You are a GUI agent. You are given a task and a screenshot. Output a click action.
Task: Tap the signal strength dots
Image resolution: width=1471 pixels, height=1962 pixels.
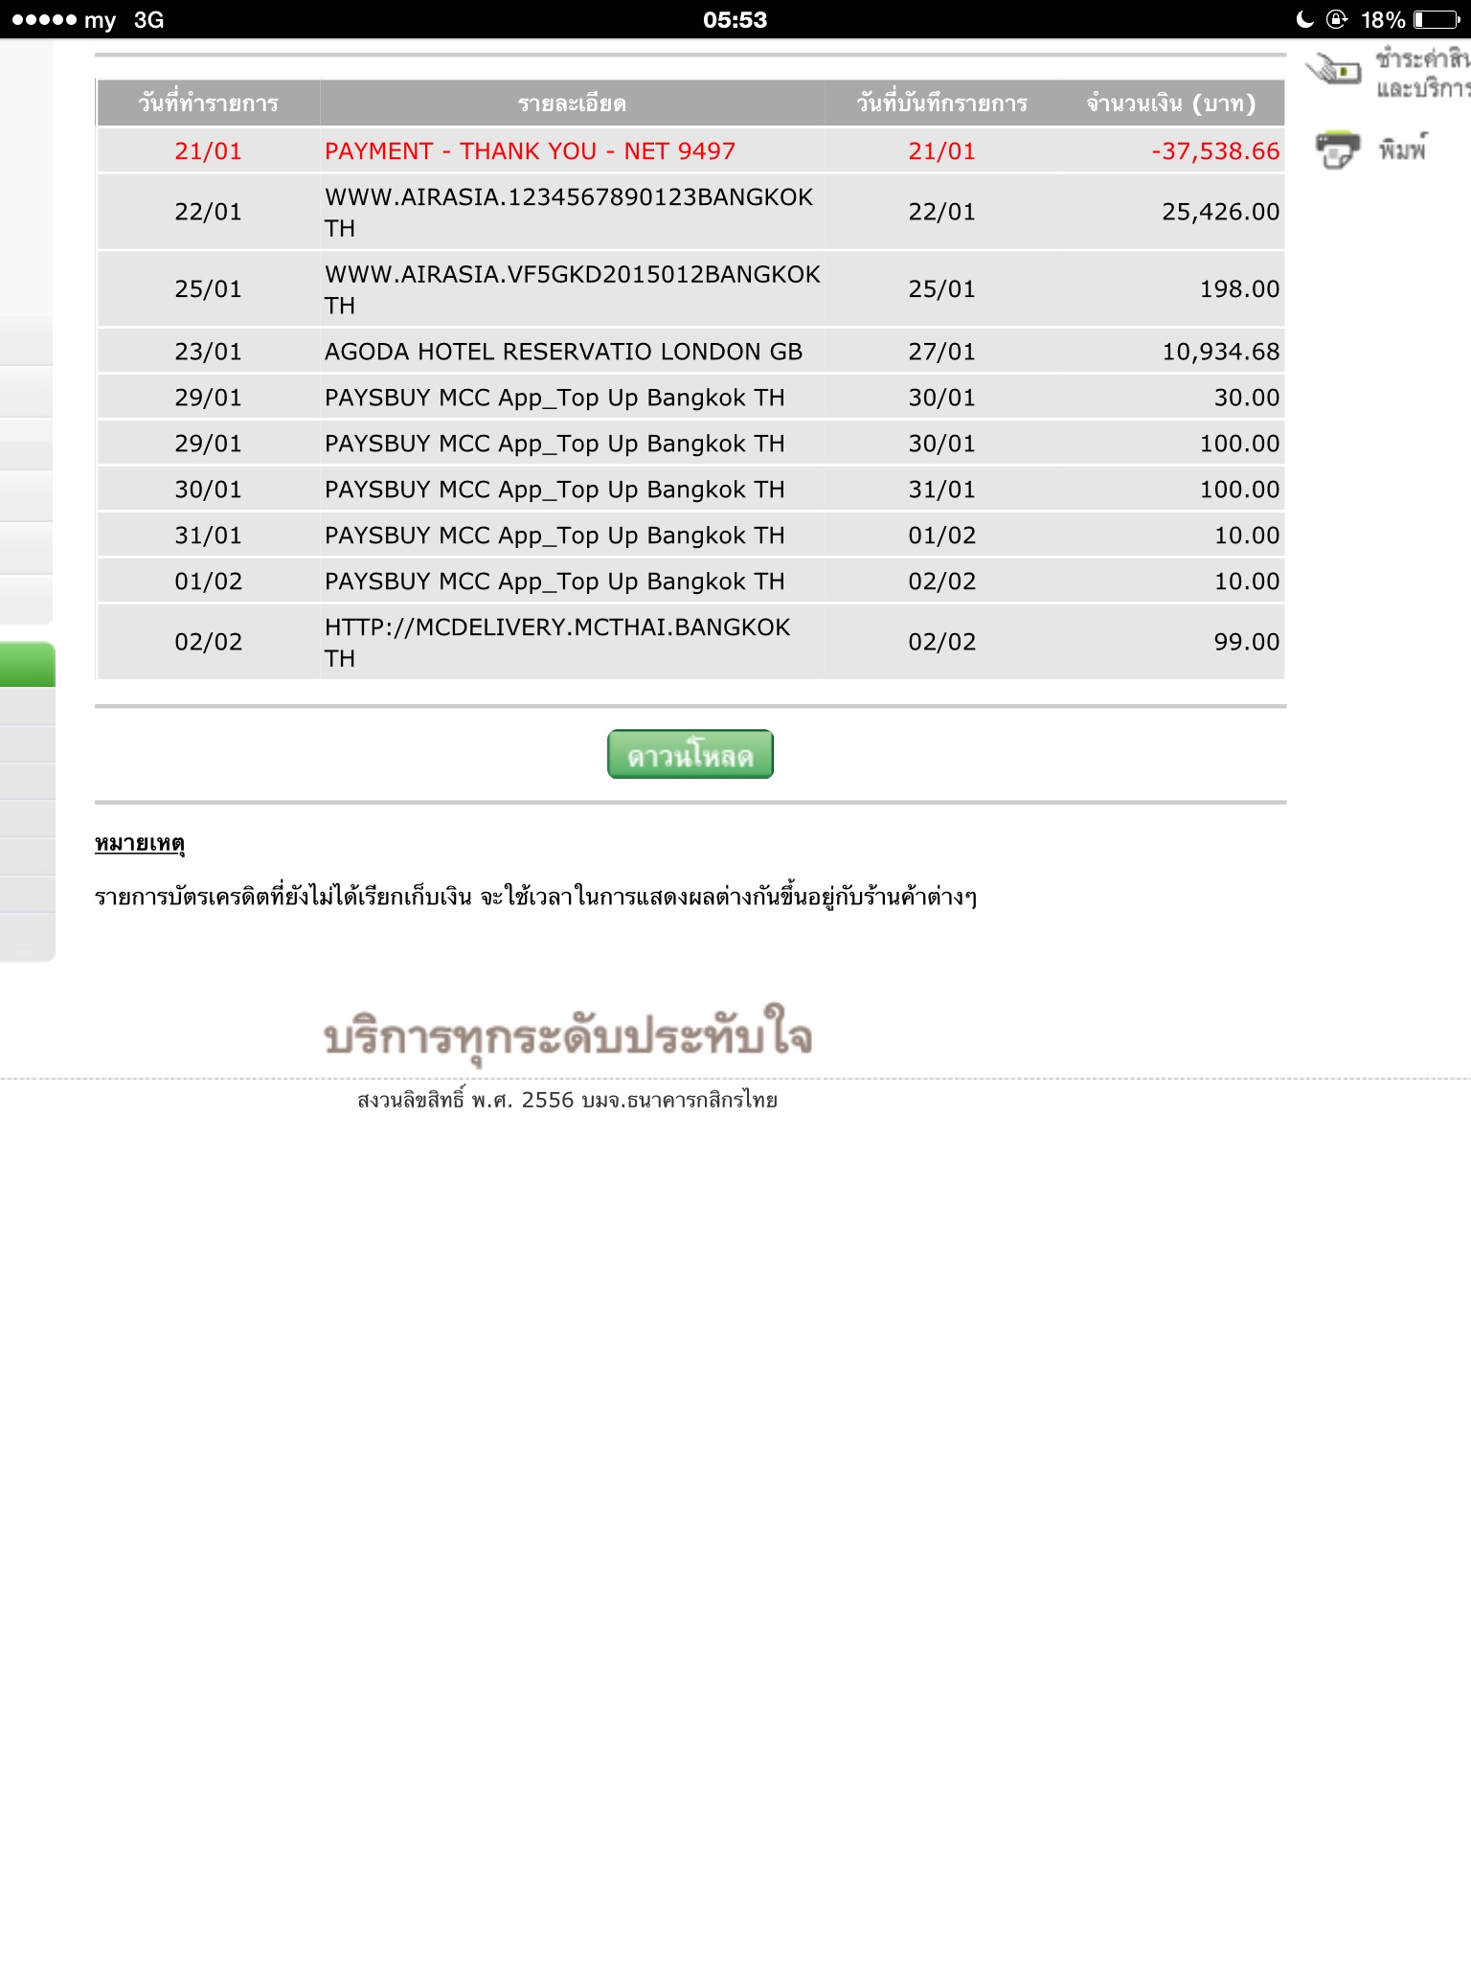(44, 19)
